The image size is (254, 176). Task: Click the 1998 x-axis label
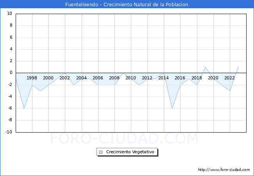32,78
